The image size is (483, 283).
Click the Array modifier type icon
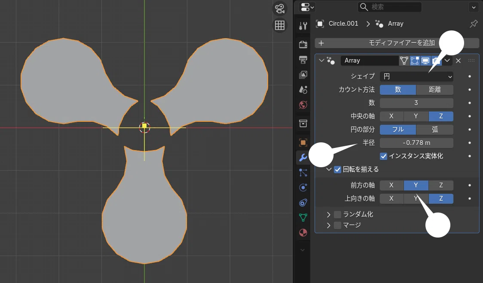click(331, 60)
